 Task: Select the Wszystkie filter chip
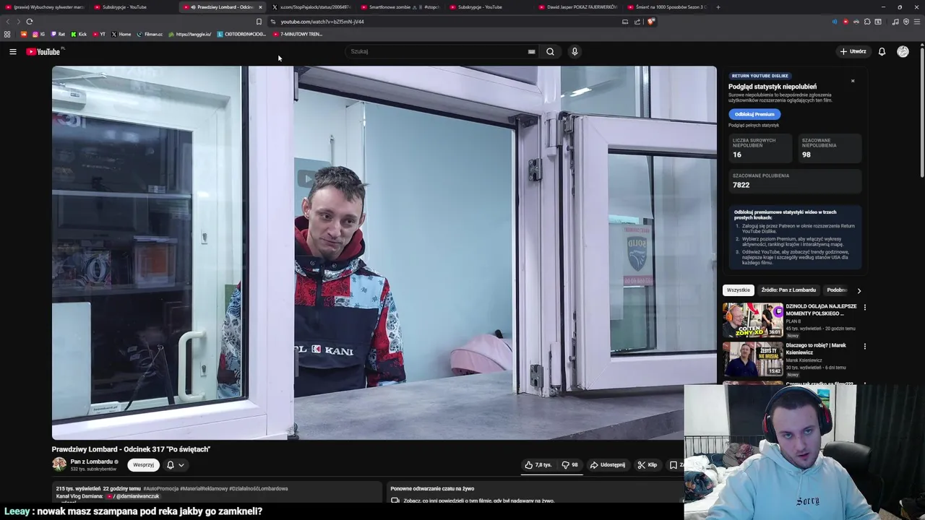tap(739, 290)
